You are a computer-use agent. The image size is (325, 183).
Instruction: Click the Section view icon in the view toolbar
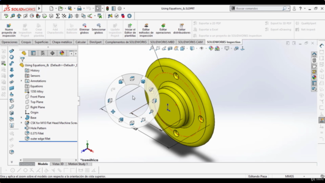[x=170, y=48]
